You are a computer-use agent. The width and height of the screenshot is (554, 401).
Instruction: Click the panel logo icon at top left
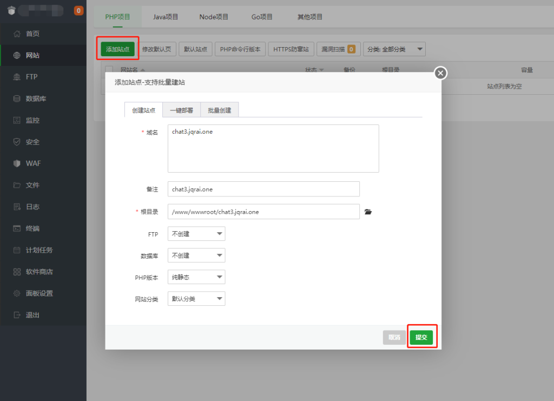pyautogui.click(x=11, y=11)
